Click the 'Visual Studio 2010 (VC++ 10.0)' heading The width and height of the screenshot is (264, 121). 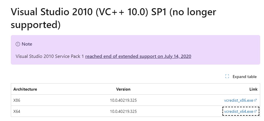pos(80,12)
